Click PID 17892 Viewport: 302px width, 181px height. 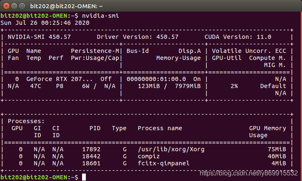pos(91,149)
